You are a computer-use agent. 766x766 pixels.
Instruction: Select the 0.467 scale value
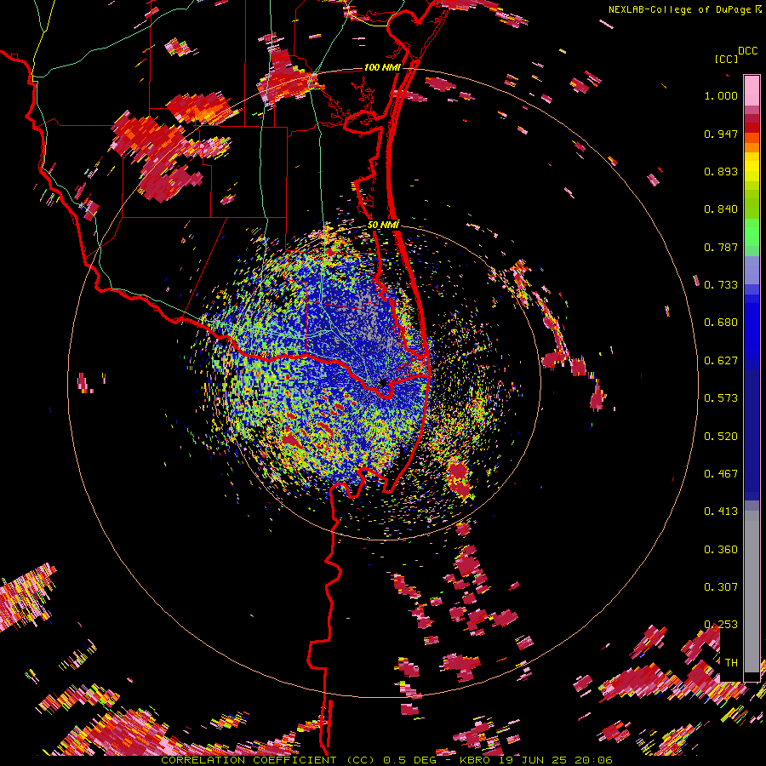click(721, 474)
